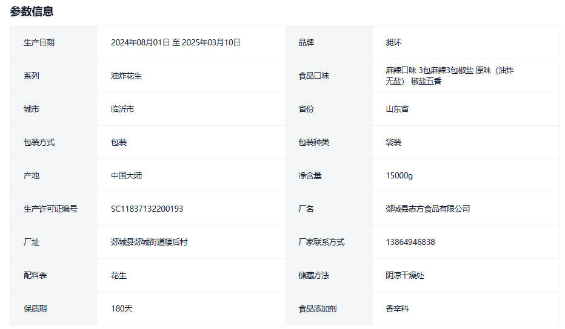565x329 pixels.
Task: Click the storage method 阴凉干燥处
Action: 404,275
